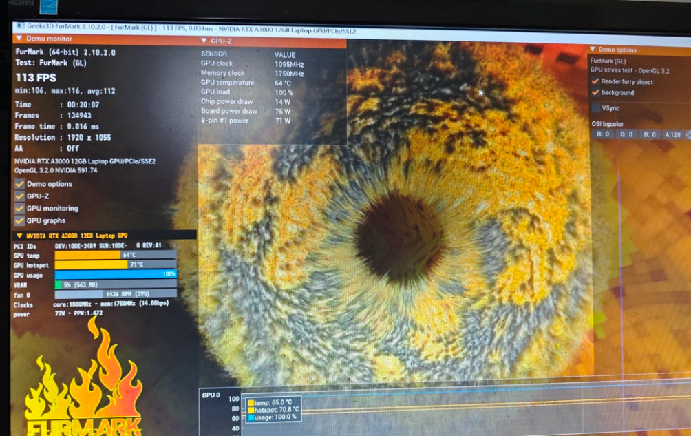
Task: Click the 113 FPS readout
Action: (36, 78)
